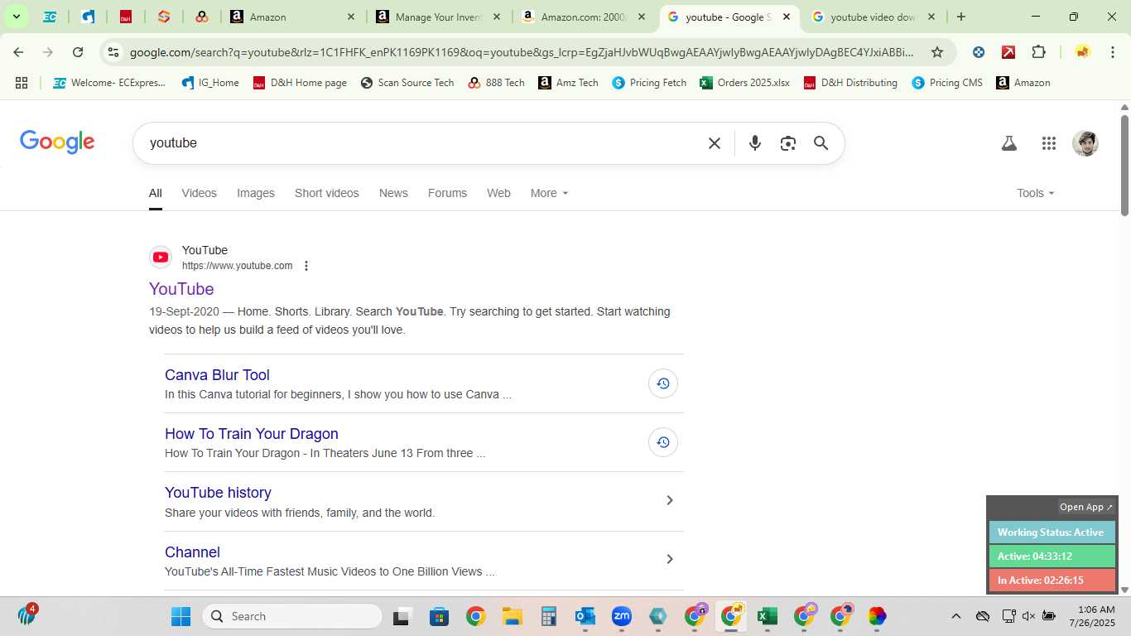Image resolution: width=1131 pixels, height=636 pixels.
Task: Select the Short videos filter
Action: 327,193
